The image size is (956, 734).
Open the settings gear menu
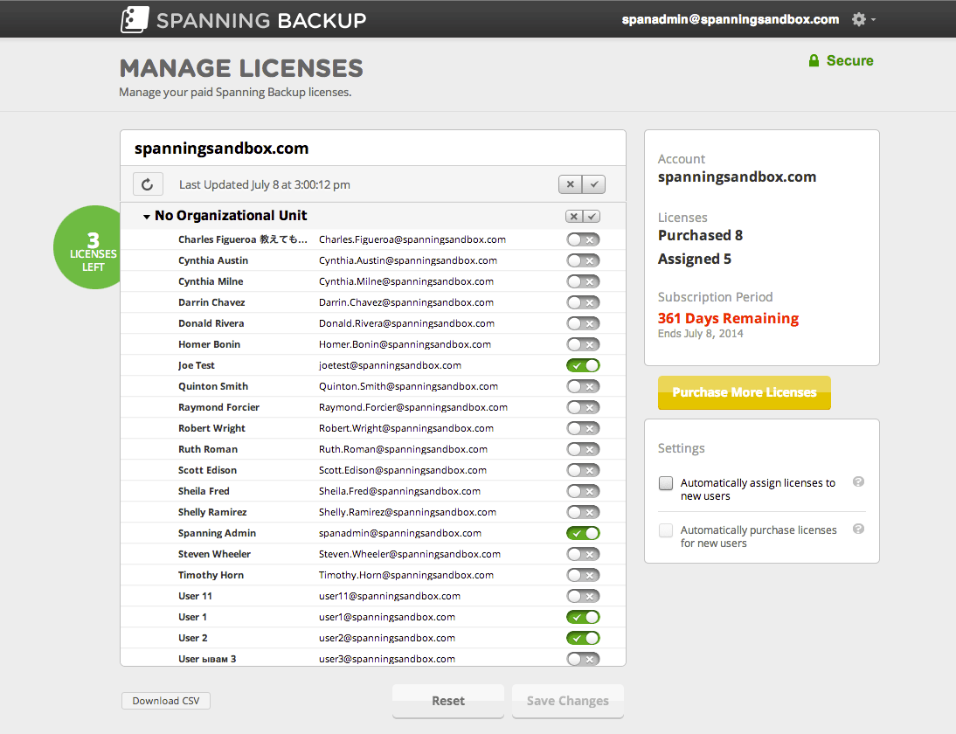[x=863, y=19]
